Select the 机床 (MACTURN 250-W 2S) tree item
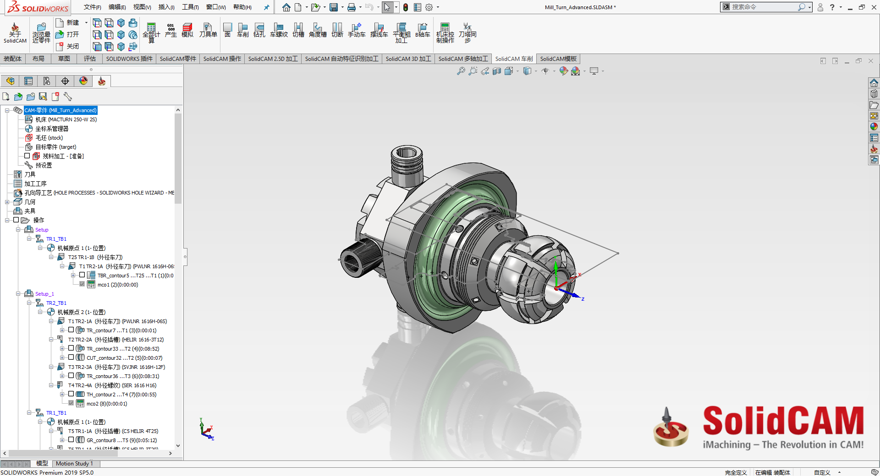The height and width of the screenshot is (476, 880). 66,119
